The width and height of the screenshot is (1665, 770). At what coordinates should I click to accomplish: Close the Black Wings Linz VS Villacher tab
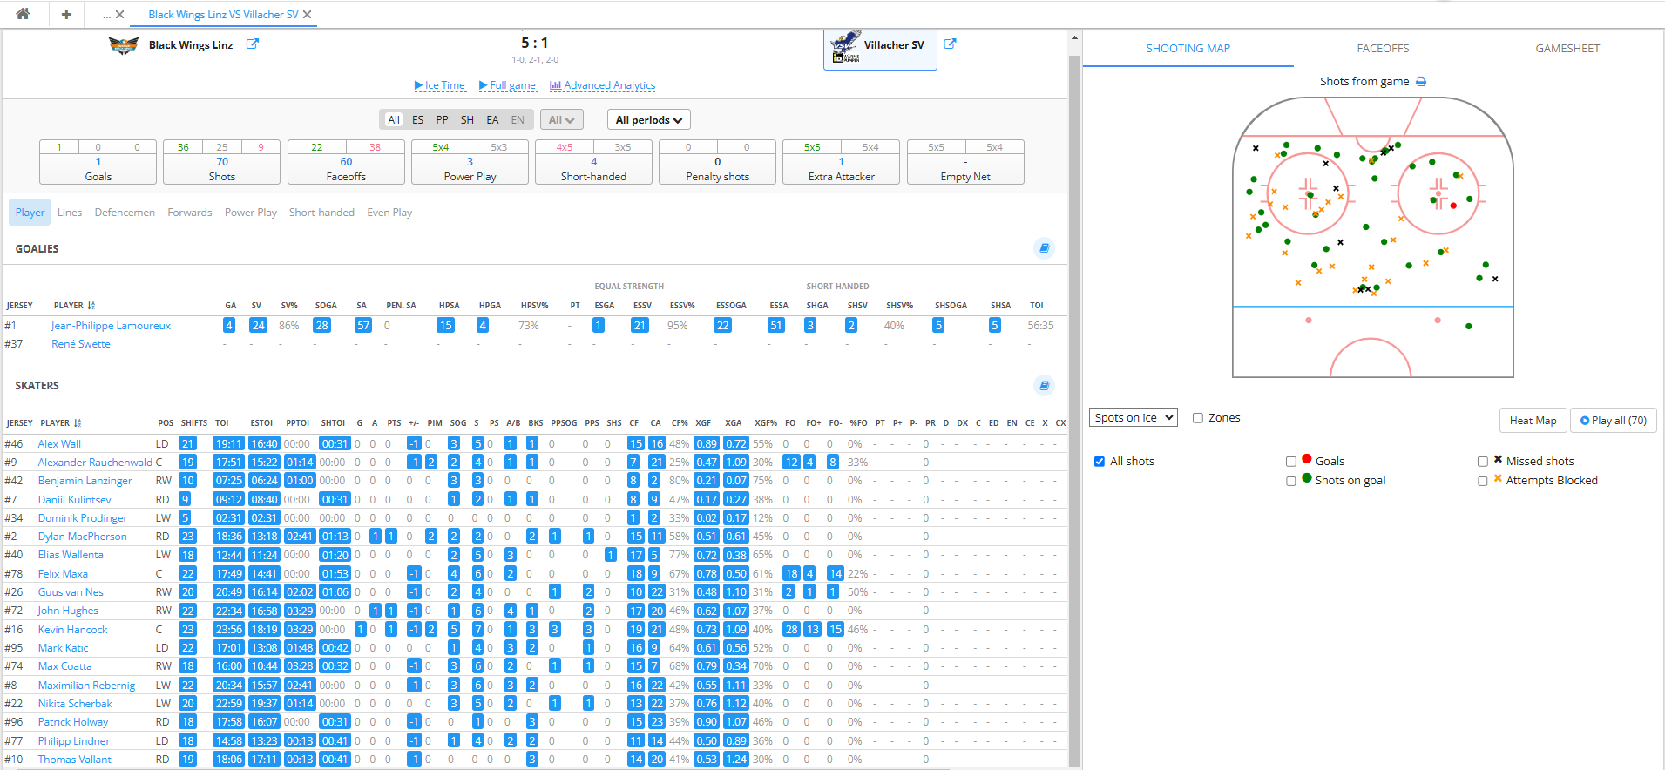(x=308, y=15)
